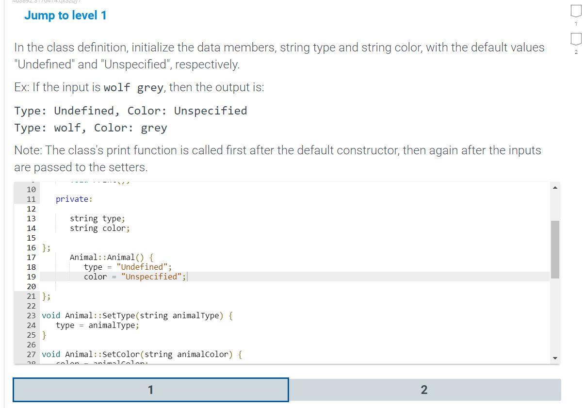Select the 'private:' keyword in the code
The height and width of the screenshot is (408, 584).
tap(74, 199)
